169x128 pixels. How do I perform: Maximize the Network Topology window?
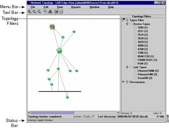point(160,3)
